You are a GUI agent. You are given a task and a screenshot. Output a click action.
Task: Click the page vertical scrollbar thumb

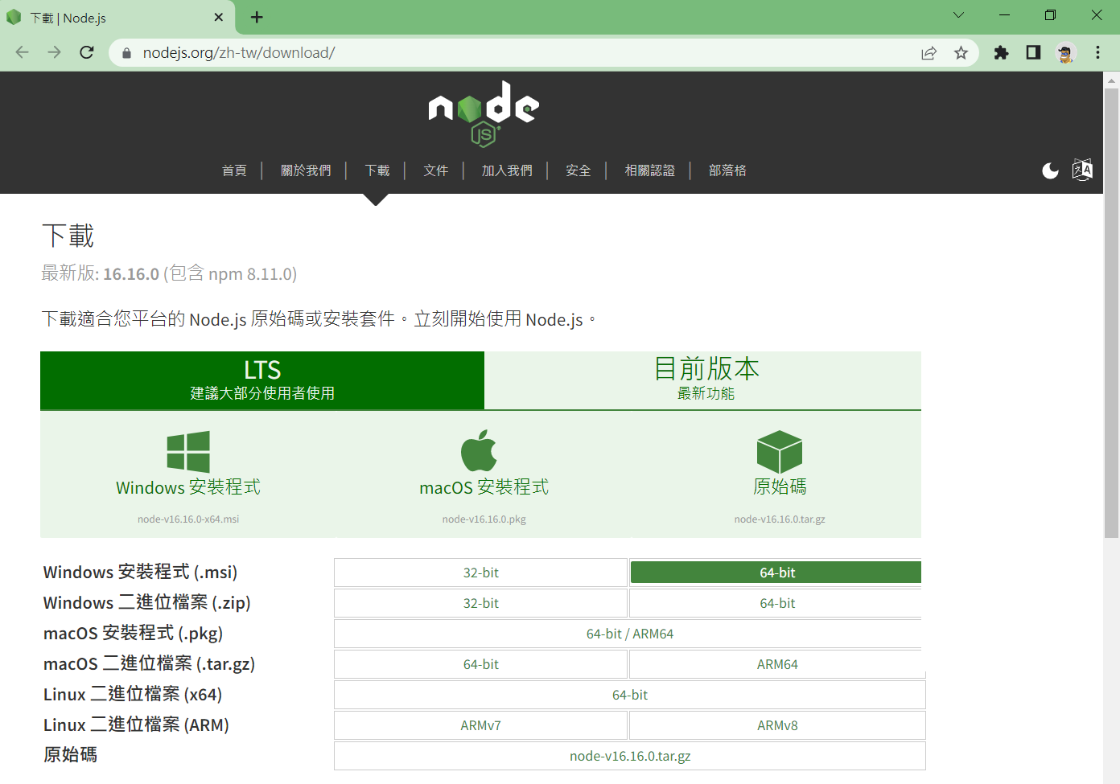[1111, 312]
